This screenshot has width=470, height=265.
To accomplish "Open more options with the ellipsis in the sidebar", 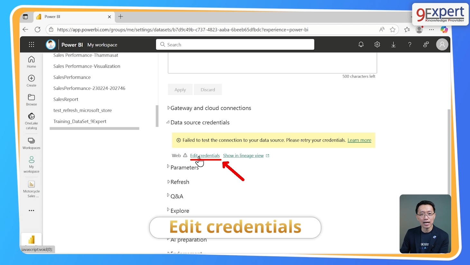I will (31, 210).
